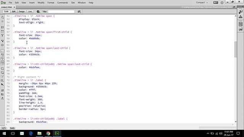Open Task View on the taskbar

click(x=13, y=134)
